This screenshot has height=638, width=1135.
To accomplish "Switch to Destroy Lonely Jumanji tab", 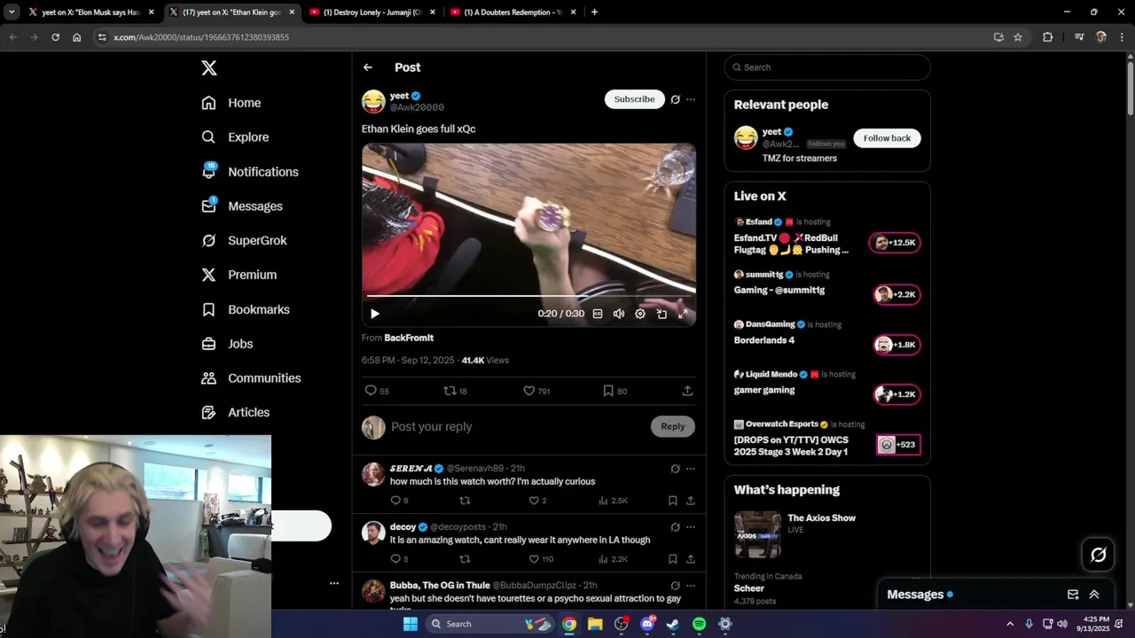I will [372, 12].
